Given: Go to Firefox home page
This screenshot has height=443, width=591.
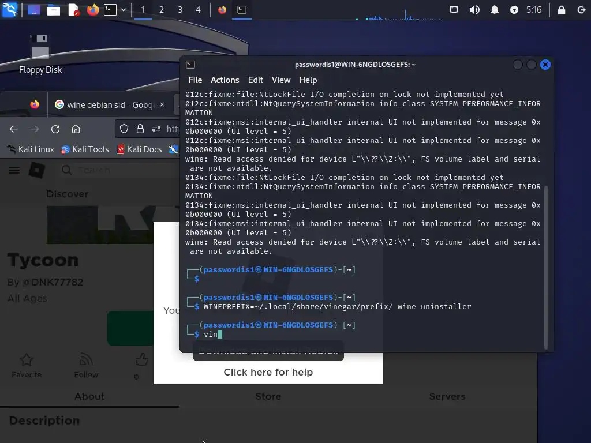Looking at the screenshot, I should pyautogui.click(x=76, y=129).
